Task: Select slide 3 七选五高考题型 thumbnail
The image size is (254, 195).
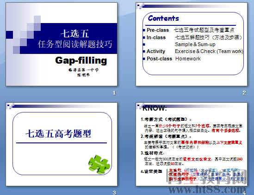Action: pos(62,144)
